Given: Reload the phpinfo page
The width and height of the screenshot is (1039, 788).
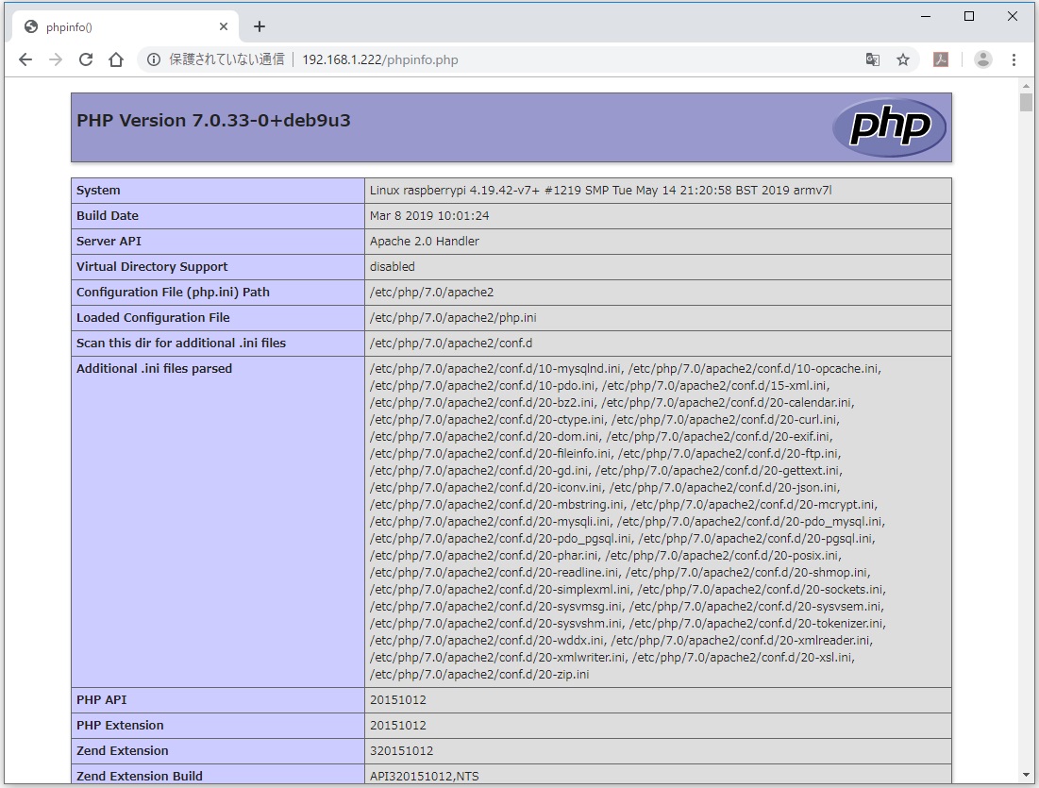Looking at the screenshot, I should (86, 59).
